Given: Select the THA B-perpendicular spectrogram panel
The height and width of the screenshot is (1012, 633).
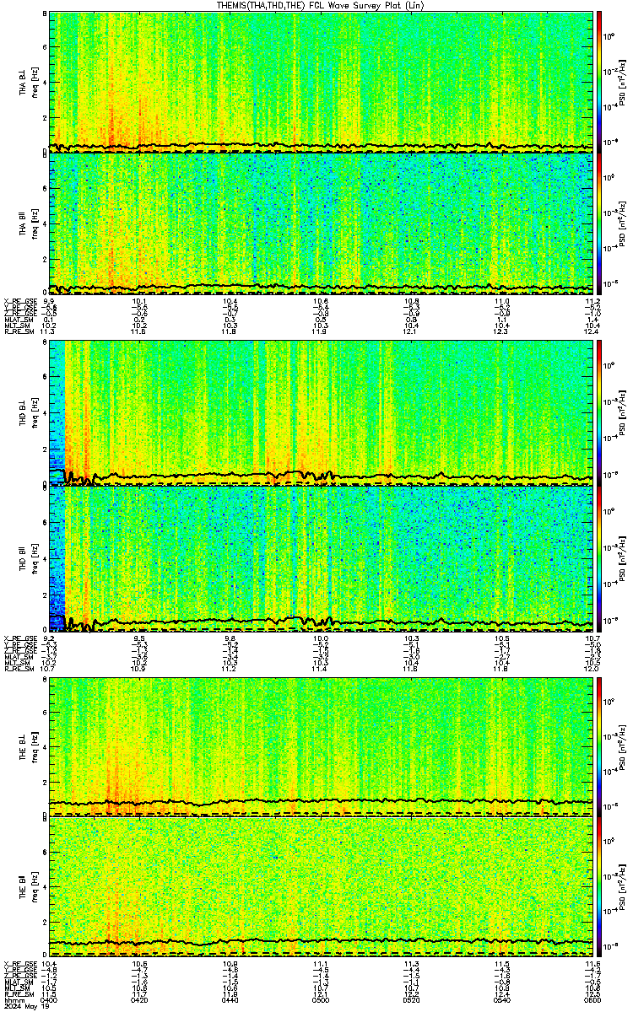Looking at the screenshot, I should pyautogui.click(x=322, y=82).
